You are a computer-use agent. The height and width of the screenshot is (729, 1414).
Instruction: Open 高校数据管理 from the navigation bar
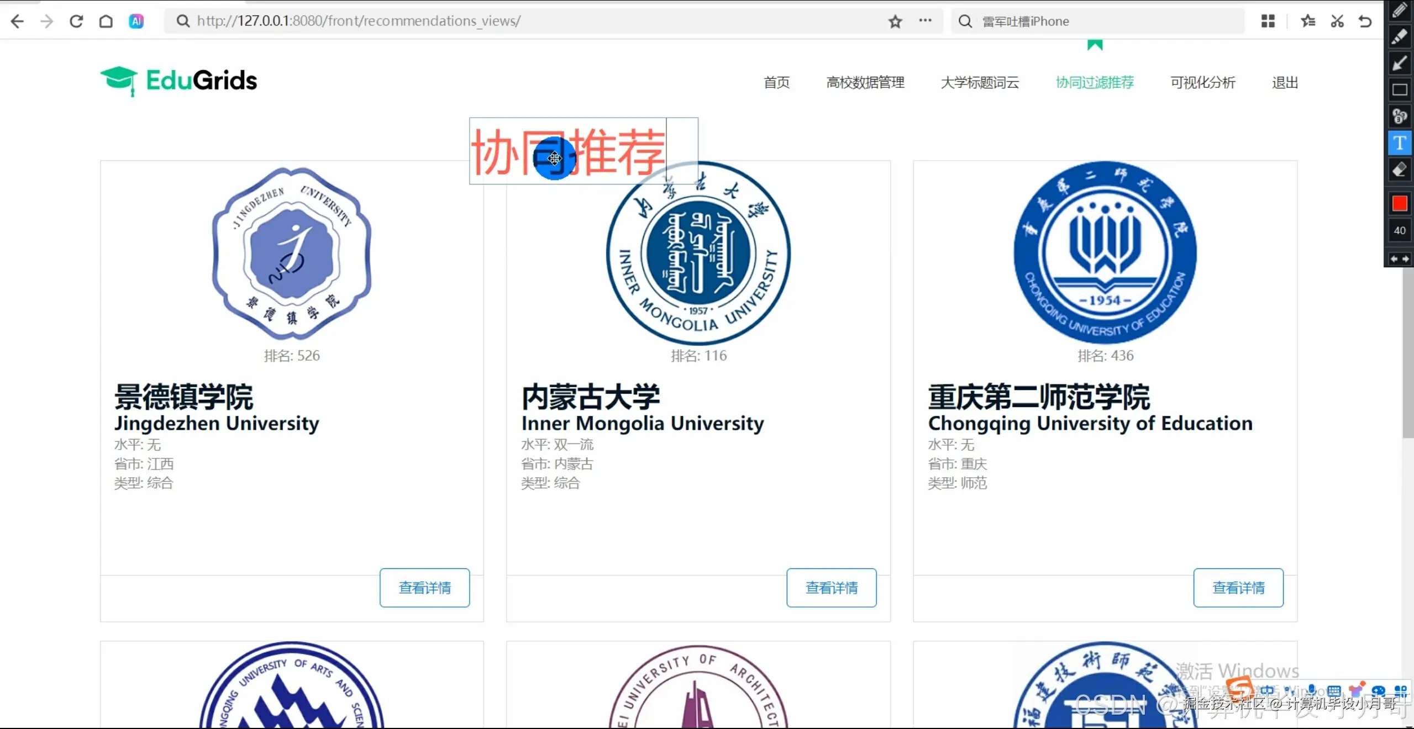pos(865,82)
